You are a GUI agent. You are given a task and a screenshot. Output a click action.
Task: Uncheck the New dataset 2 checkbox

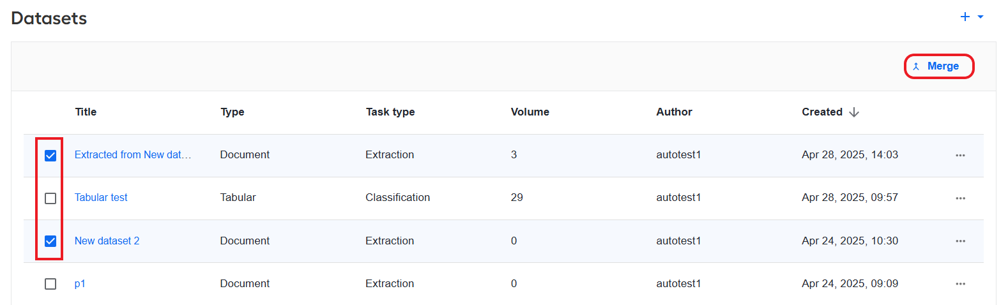pos(50,241)
